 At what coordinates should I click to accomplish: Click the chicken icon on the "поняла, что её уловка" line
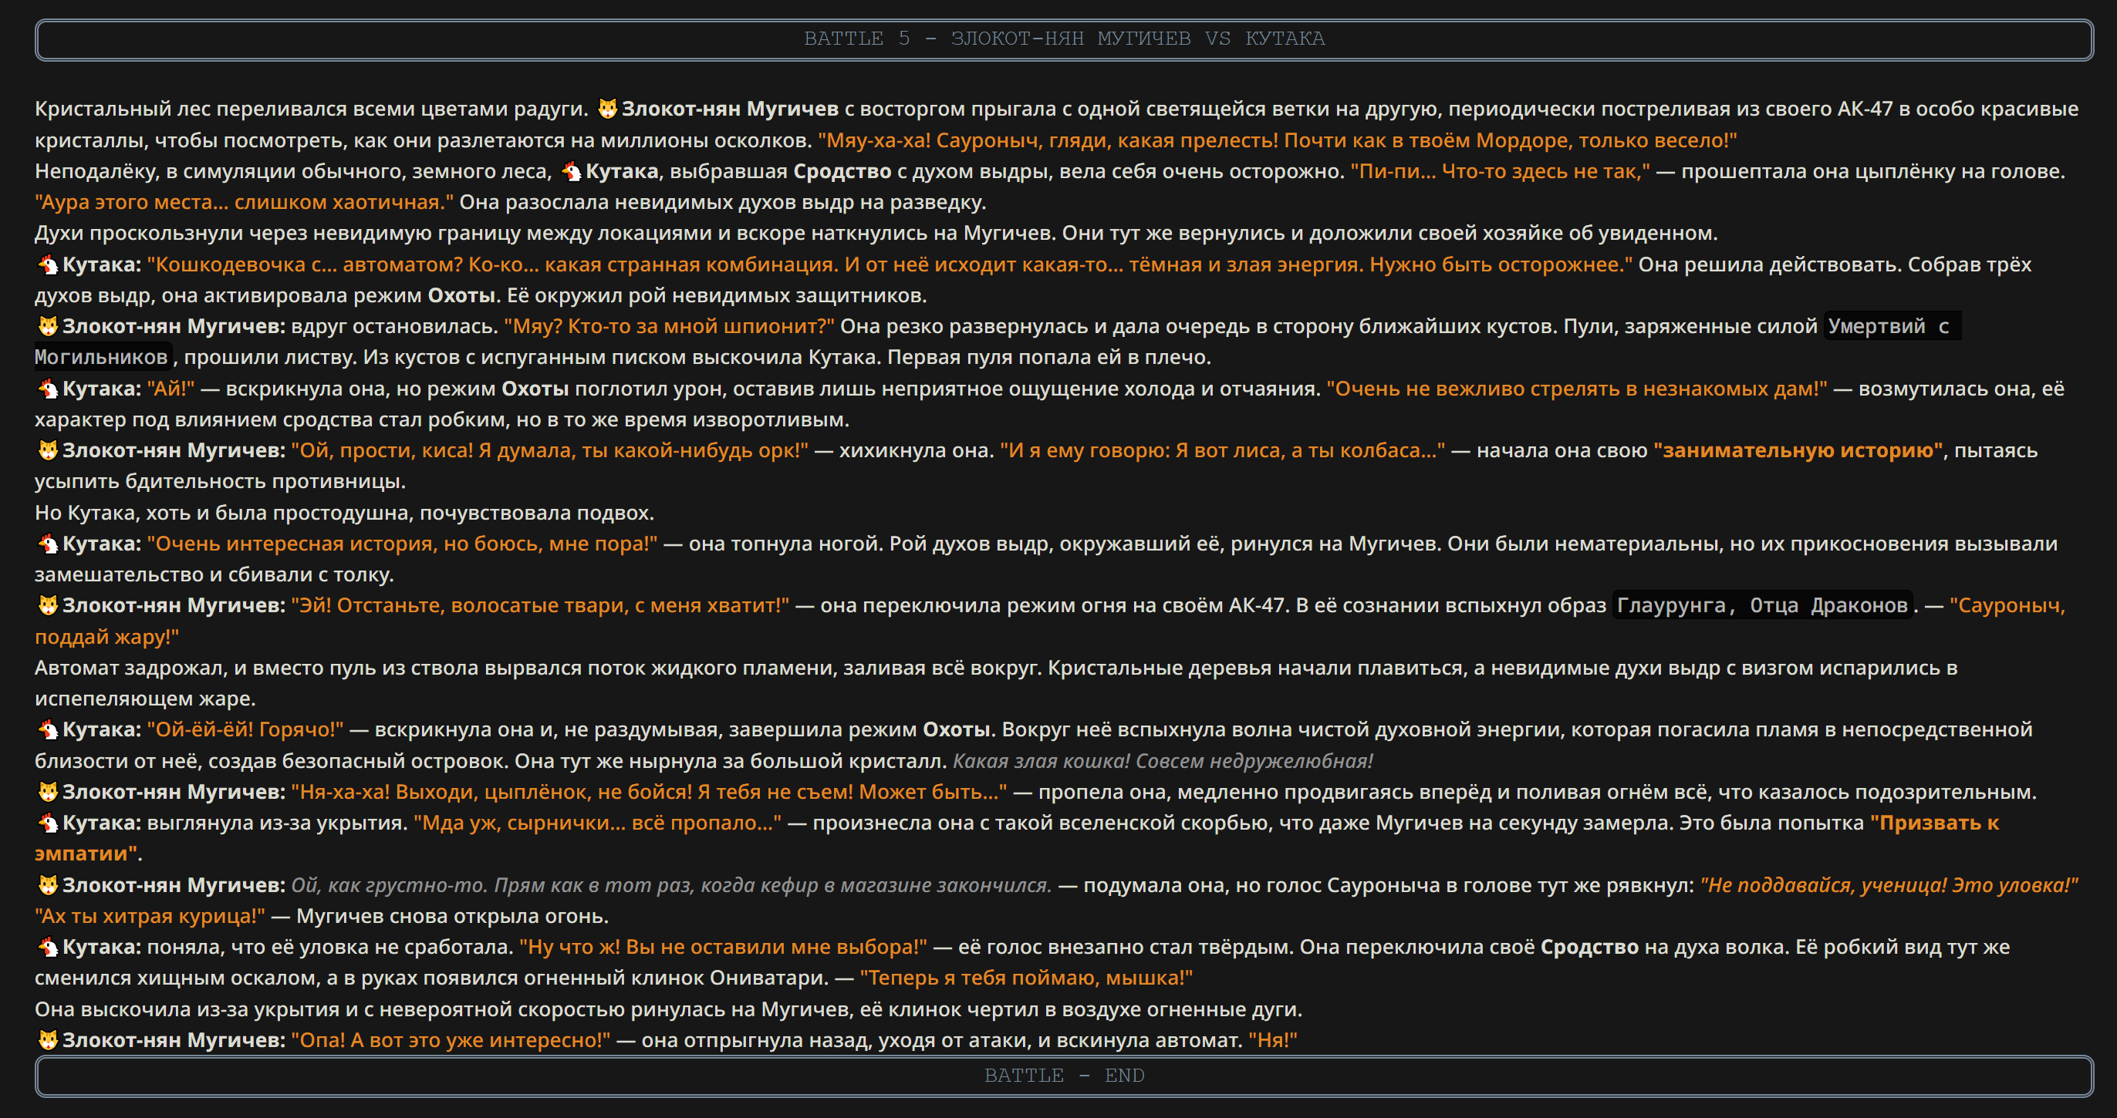(48, 946)
